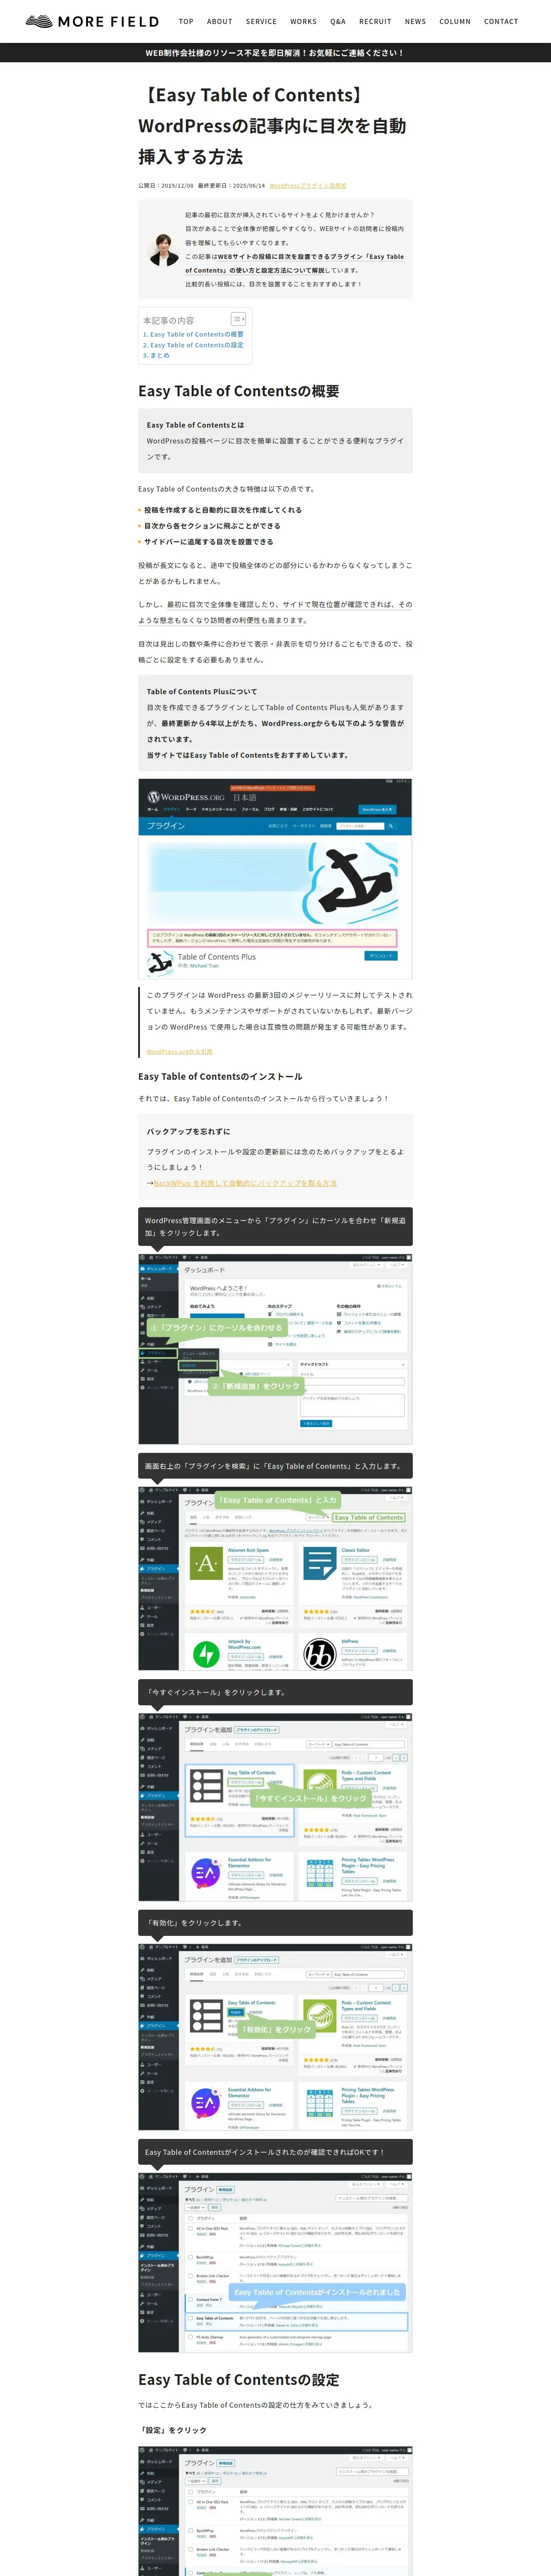Screen dimensions: 551x2576
Task: Click the bullet 'サイドバーに追尾する目次を設置できる'
Action: pos(208,542)
